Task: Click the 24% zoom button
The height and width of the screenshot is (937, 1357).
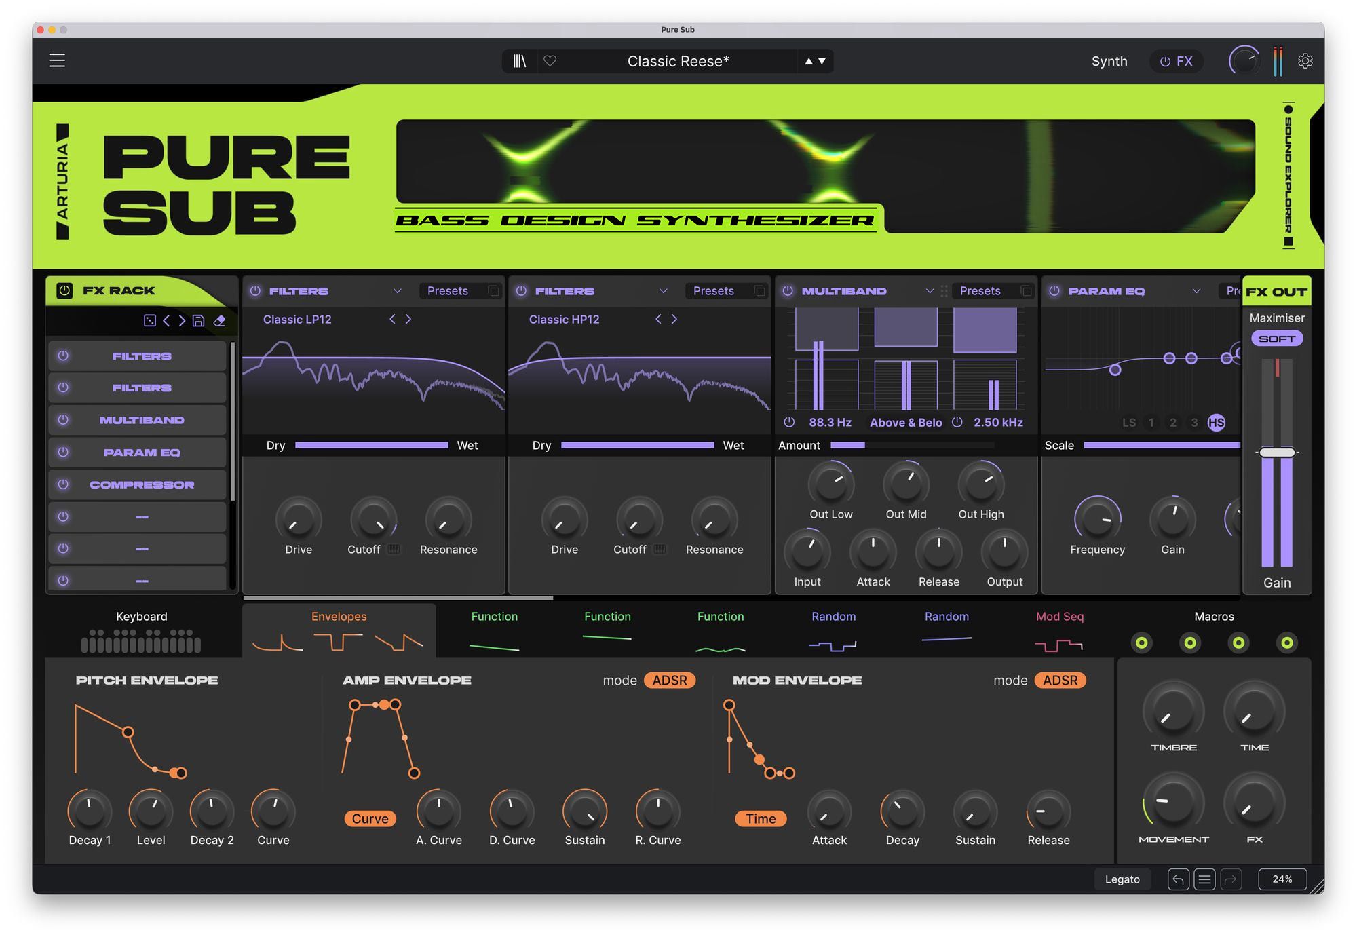Action: tap(1282, 879)
